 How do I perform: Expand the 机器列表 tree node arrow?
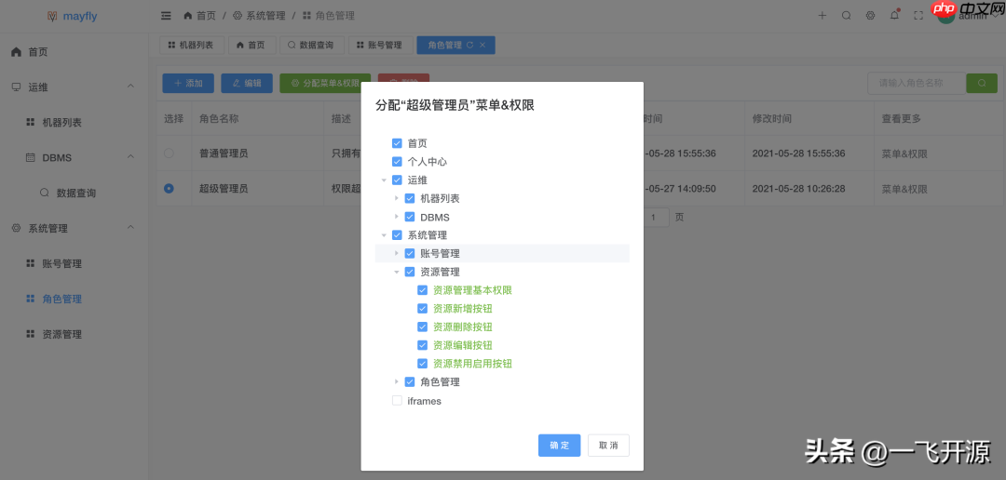pos(397,198)
